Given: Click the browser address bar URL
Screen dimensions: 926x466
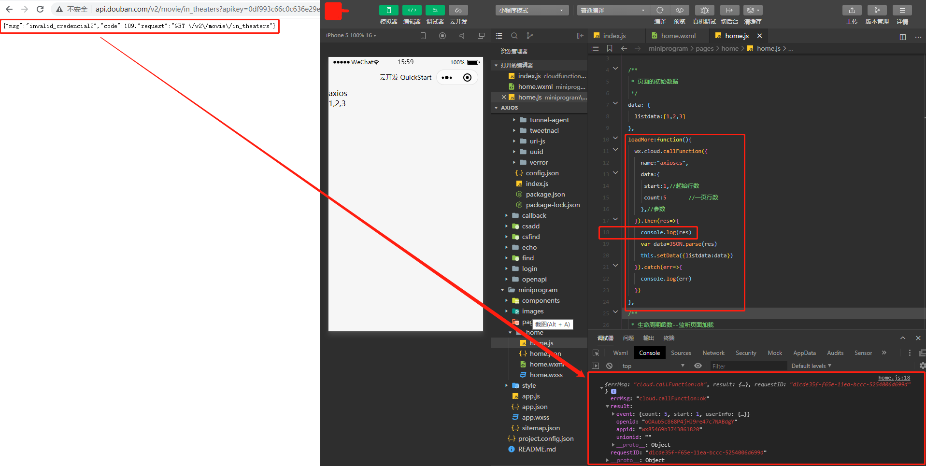Looking at the screenshot, I should [x=207, y=9].
